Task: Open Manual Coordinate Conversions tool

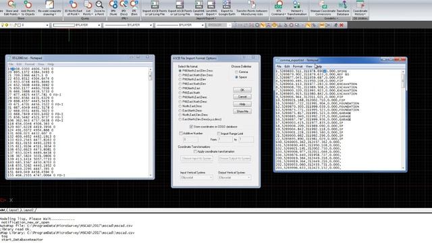Action: coord(323,8)
